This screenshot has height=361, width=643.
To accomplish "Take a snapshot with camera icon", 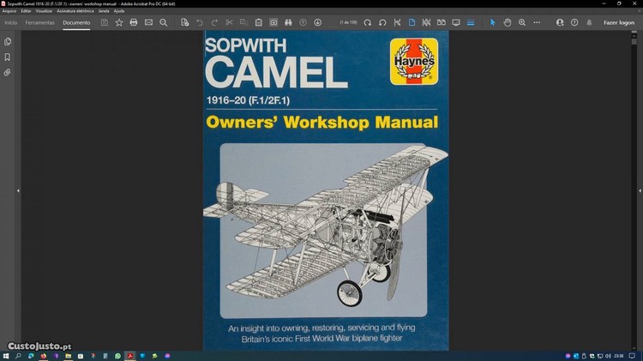I will 273,22.
